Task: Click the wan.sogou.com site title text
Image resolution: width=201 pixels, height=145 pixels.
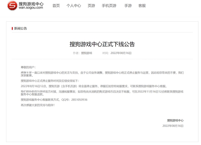Action: click(31, 7)
